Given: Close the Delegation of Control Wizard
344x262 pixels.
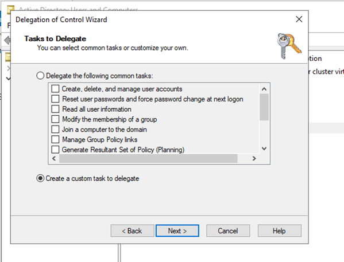Looking at the screenshot, I should pyautogui.click(x=299, y=19).
